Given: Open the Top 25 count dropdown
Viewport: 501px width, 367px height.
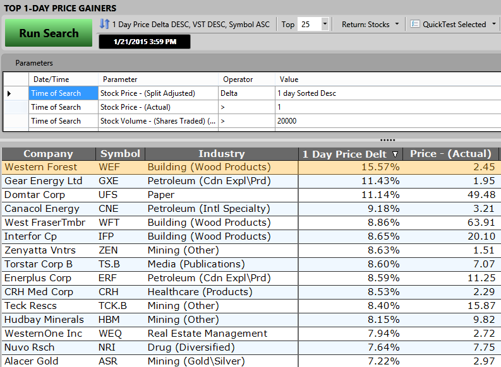Looking at the screenshot, I should [x=325, y=24].
